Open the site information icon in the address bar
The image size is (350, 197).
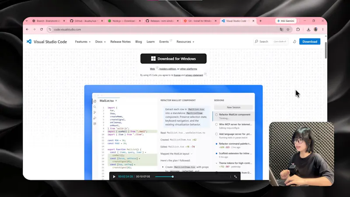pyautogui.click(x=50, y=29)
